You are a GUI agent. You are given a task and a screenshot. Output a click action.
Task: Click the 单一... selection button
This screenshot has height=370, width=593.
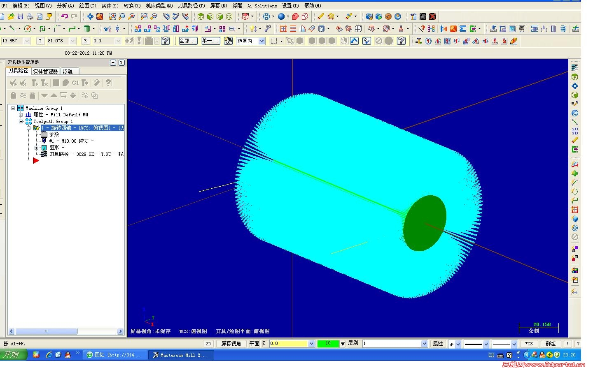tap(210, 41)
